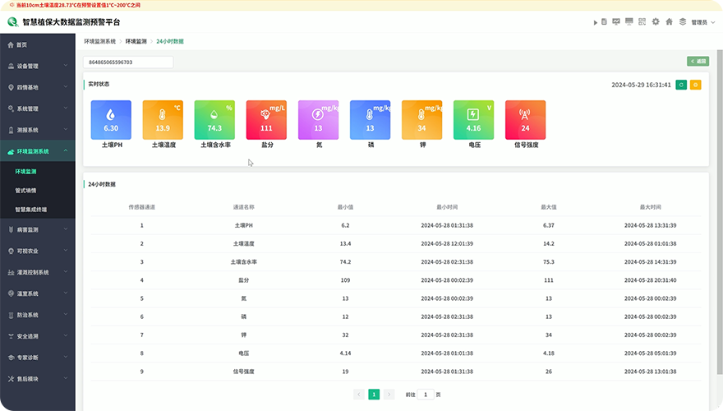Open the 管理员 user dropdown
This screenshot has height=411, width=723.
[x=701, y=22]
